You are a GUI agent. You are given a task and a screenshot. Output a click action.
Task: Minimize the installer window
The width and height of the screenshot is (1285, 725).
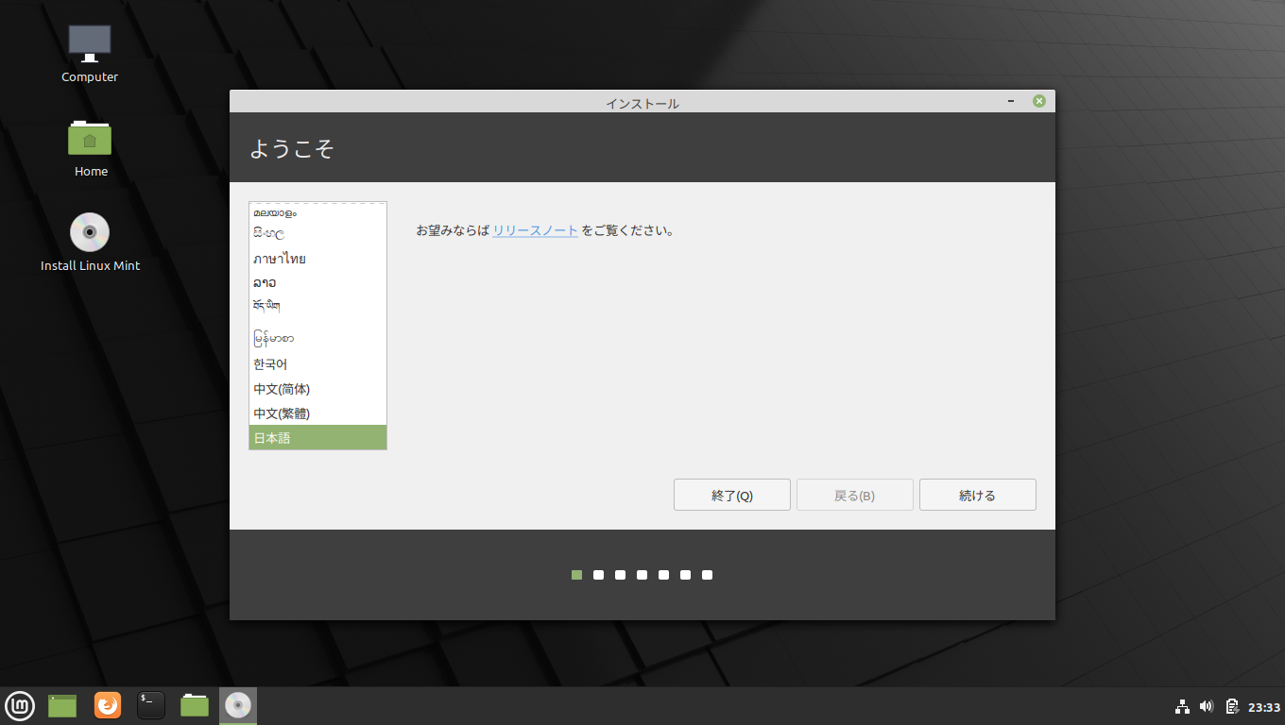pyautogui.click(x=1011, y=101)
